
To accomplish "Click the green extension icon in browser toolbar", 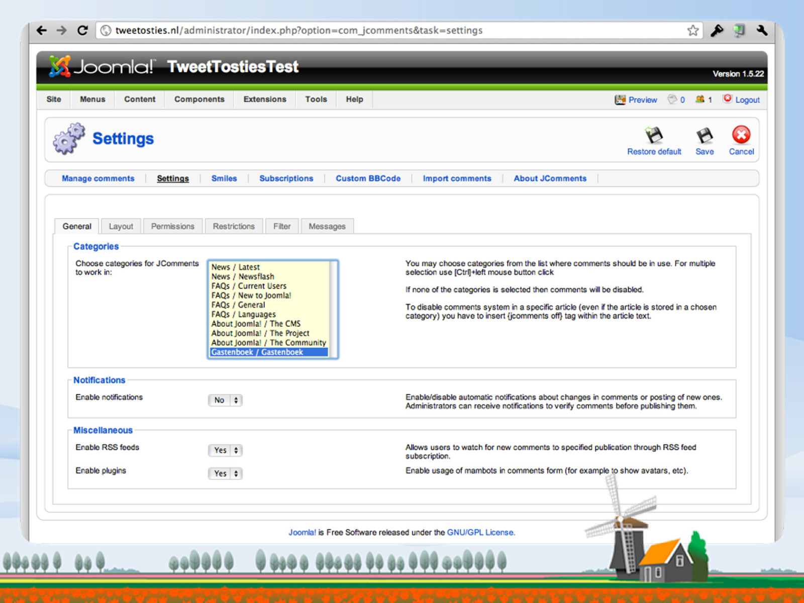I will pyautogui.click(x=739, y=31).
